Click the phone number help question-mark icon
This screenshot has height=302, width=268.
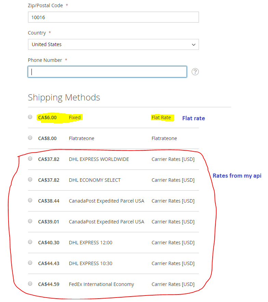(195, 72)
